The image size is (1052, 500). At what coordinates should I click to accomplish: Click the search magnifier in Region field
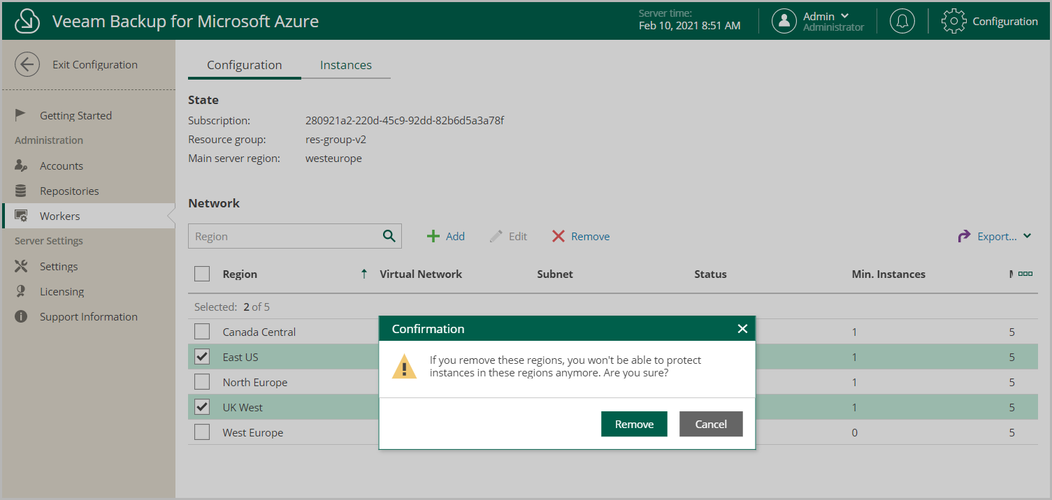pyautogui.click(x=389, y=236)
